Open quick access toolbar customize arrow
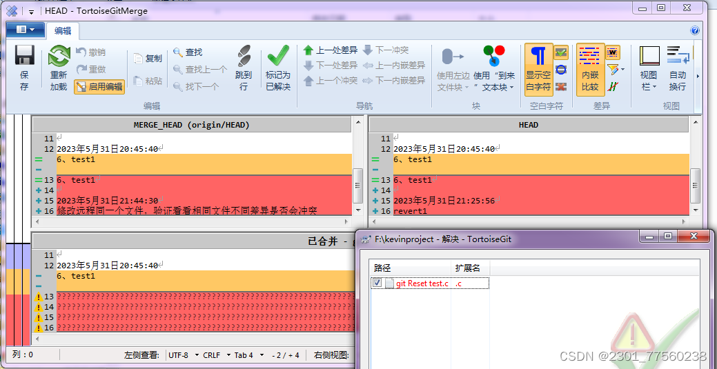The image size is (717, 369). pyautogui.click(x=31, y=12)
